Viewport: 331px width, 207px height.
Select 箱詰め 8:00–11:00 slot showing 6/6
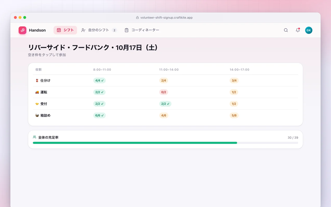(100, 115)
